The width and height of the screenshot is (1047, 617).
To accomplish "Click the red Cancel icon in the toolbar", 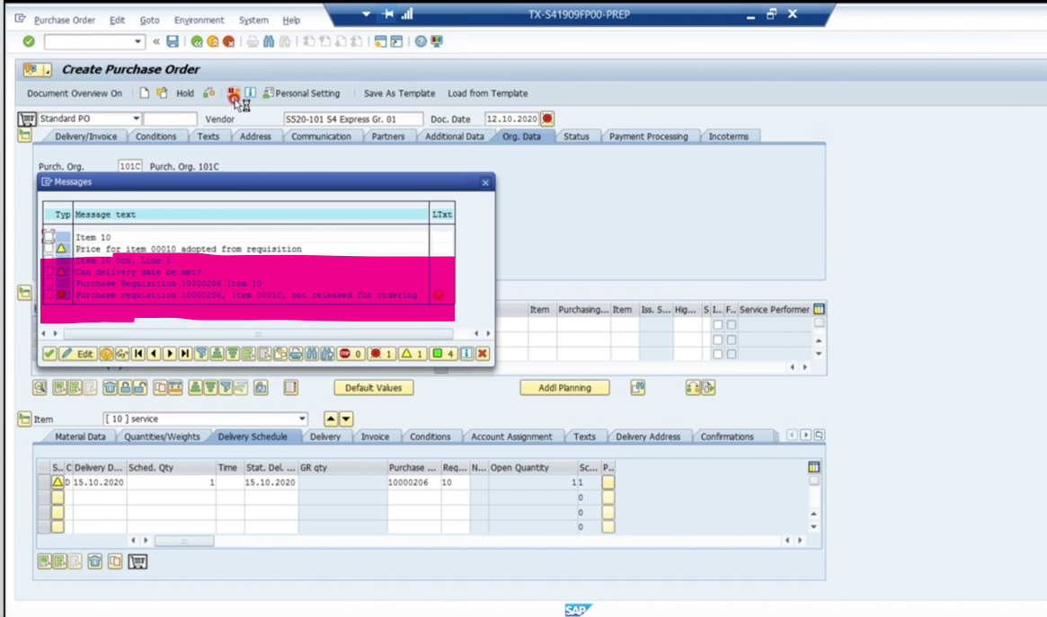I will (x=228, y=41).
